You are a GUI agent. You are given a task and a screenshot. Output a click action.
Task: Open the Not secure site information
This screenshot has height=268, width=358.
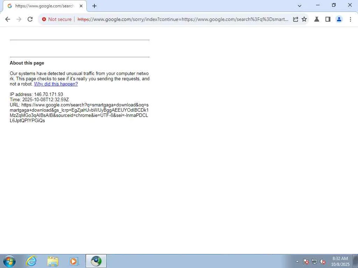pos(57,20)
